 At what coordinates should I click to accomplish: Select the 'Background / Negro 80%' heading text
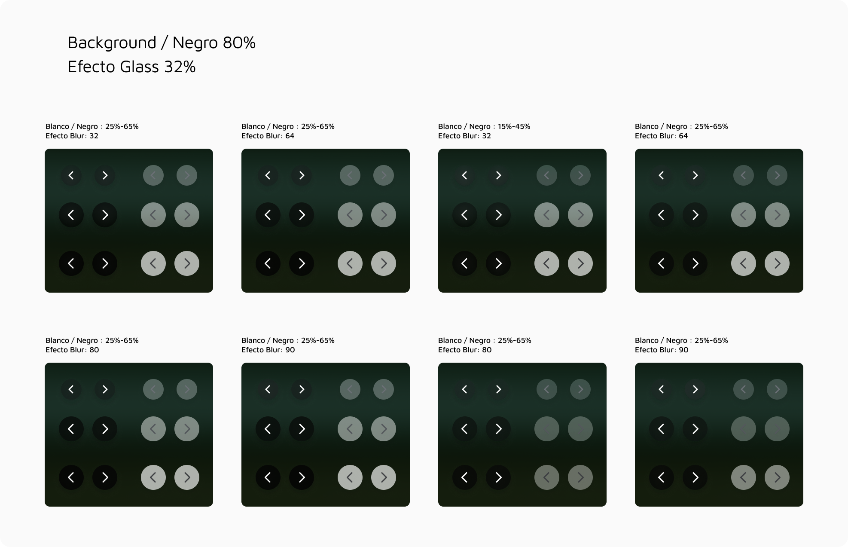[x=162, y=43]
